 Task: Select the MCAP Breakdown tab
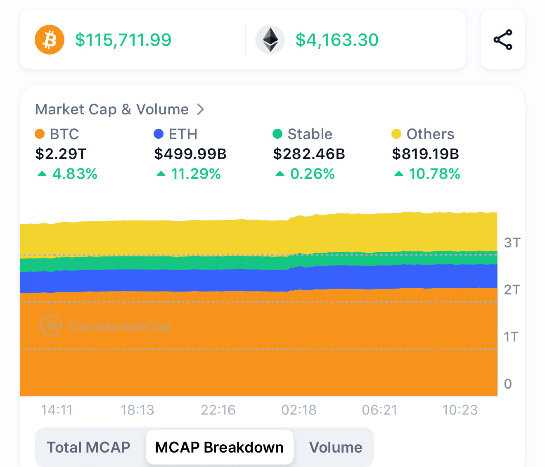[x=219, y=448]
